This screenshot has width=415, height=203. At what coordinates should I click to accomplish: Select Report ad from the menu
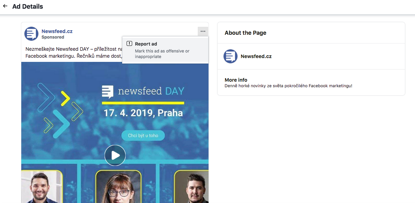tap(165, 50)
